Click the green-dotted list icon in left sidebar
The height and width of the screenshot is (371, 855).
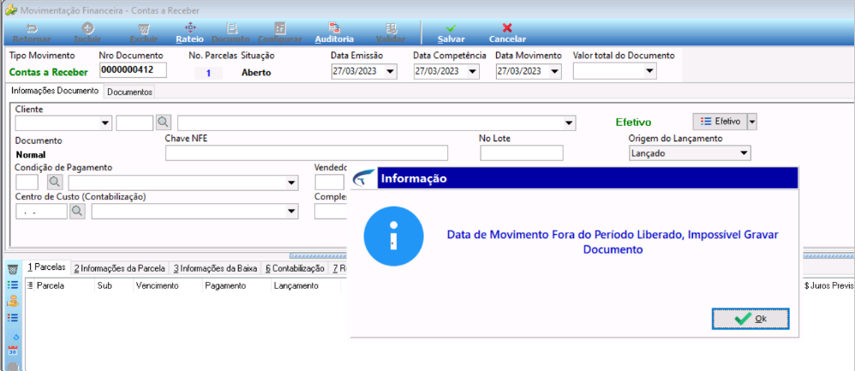pos(13,284)
